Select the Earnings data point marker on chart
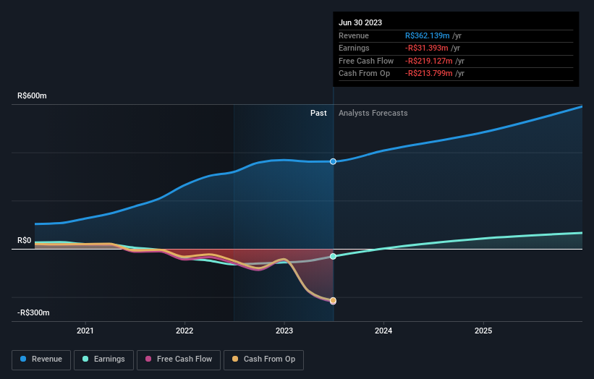The height and width of the screenshot is (379, 594). coord(333,257)
